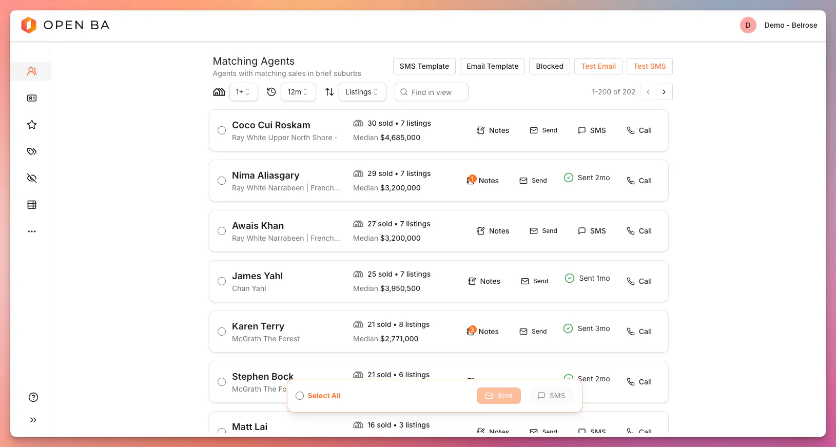Toggle the Select All radio button
The width and height of the screenshot is (836, 447).
(300, 396)
